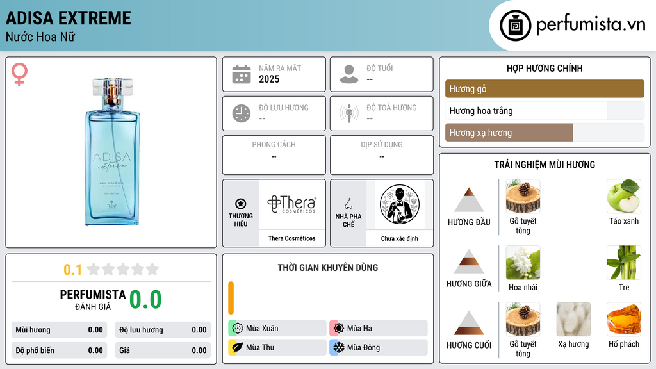This screenshot has height=369, width=656.
Task: Click the nose icon above Nhà pha chế
Action: click(348, 204)
